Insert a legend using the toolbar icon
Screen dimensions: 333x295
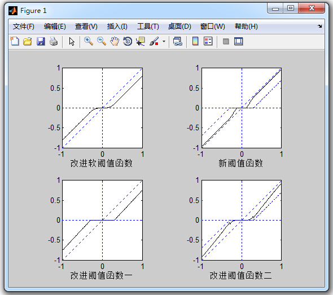208,41
